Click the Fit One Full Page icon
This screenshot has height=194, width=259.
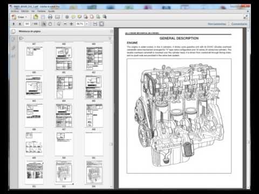pos(101,24)
